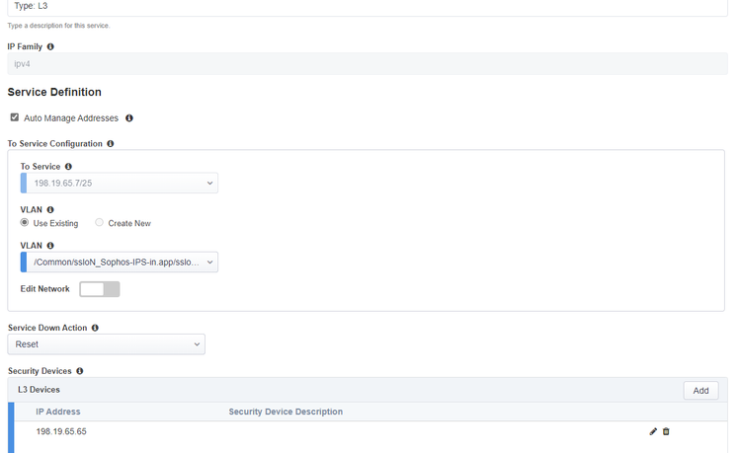Edit the 198.19.65.65 device with the pencil icon
741x453 pixels.
click(x=653, y=431)
